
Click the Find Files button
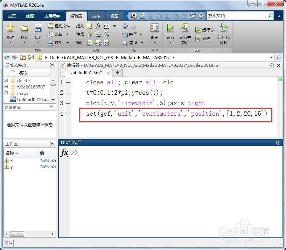click(x=59, y=26)
